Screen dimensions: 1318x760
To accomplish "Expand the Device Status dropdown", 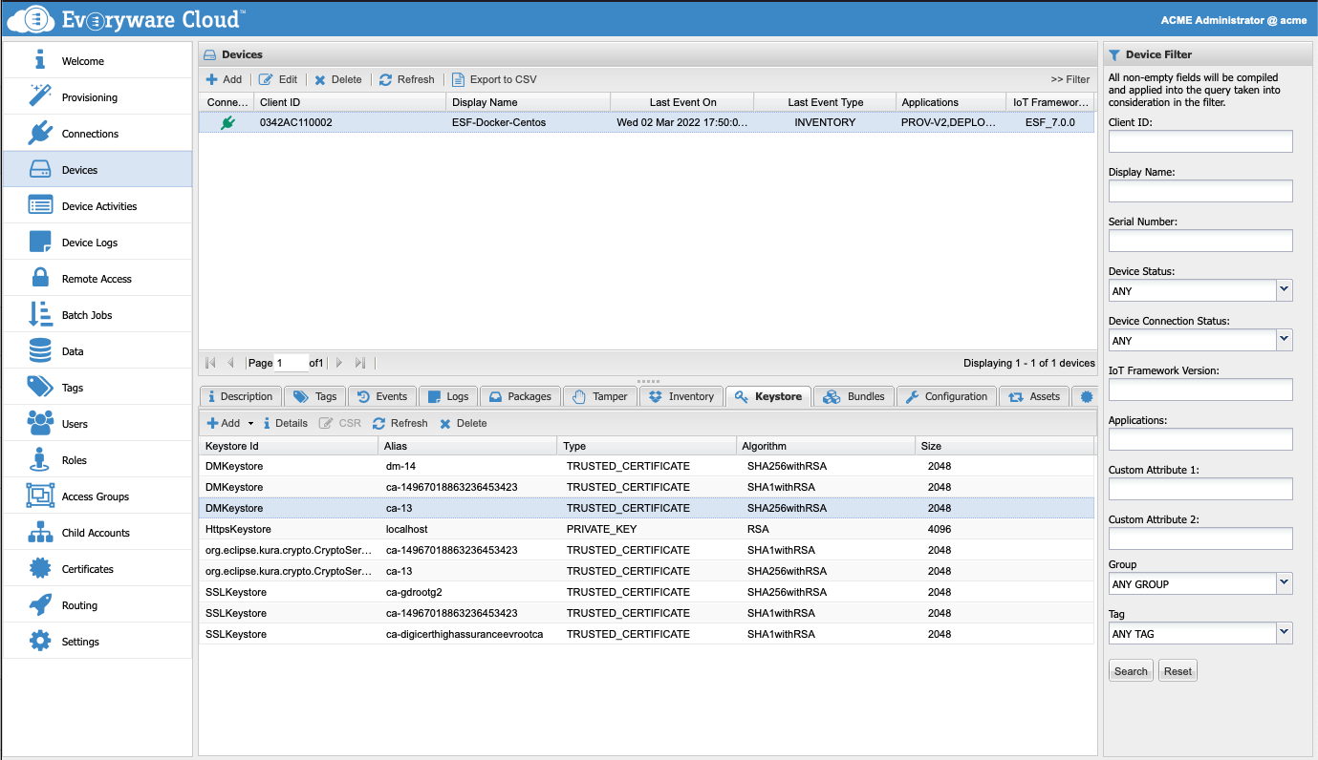I will tap(1285, 289).
